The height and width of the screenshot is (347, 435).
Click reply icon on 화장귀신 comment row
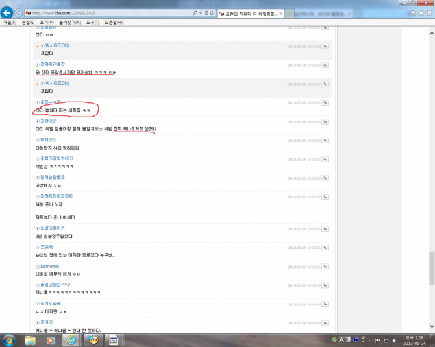[x=325, y=122]
